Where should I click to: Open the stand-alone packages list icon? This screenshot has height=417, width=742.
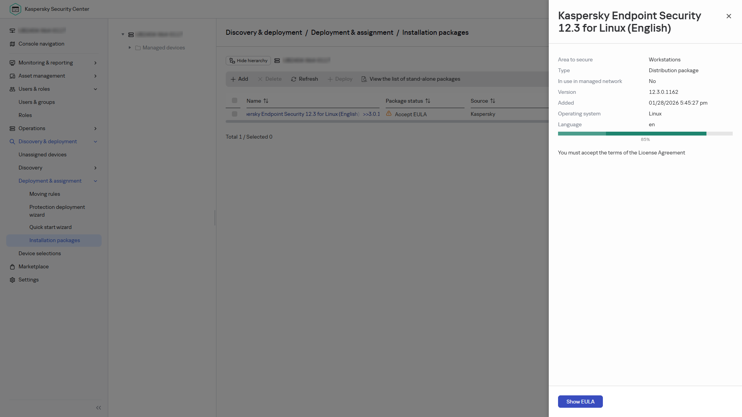[364, 79]
